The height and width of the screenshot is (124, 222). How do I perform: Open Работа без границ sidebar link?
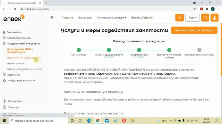[19, 38]
